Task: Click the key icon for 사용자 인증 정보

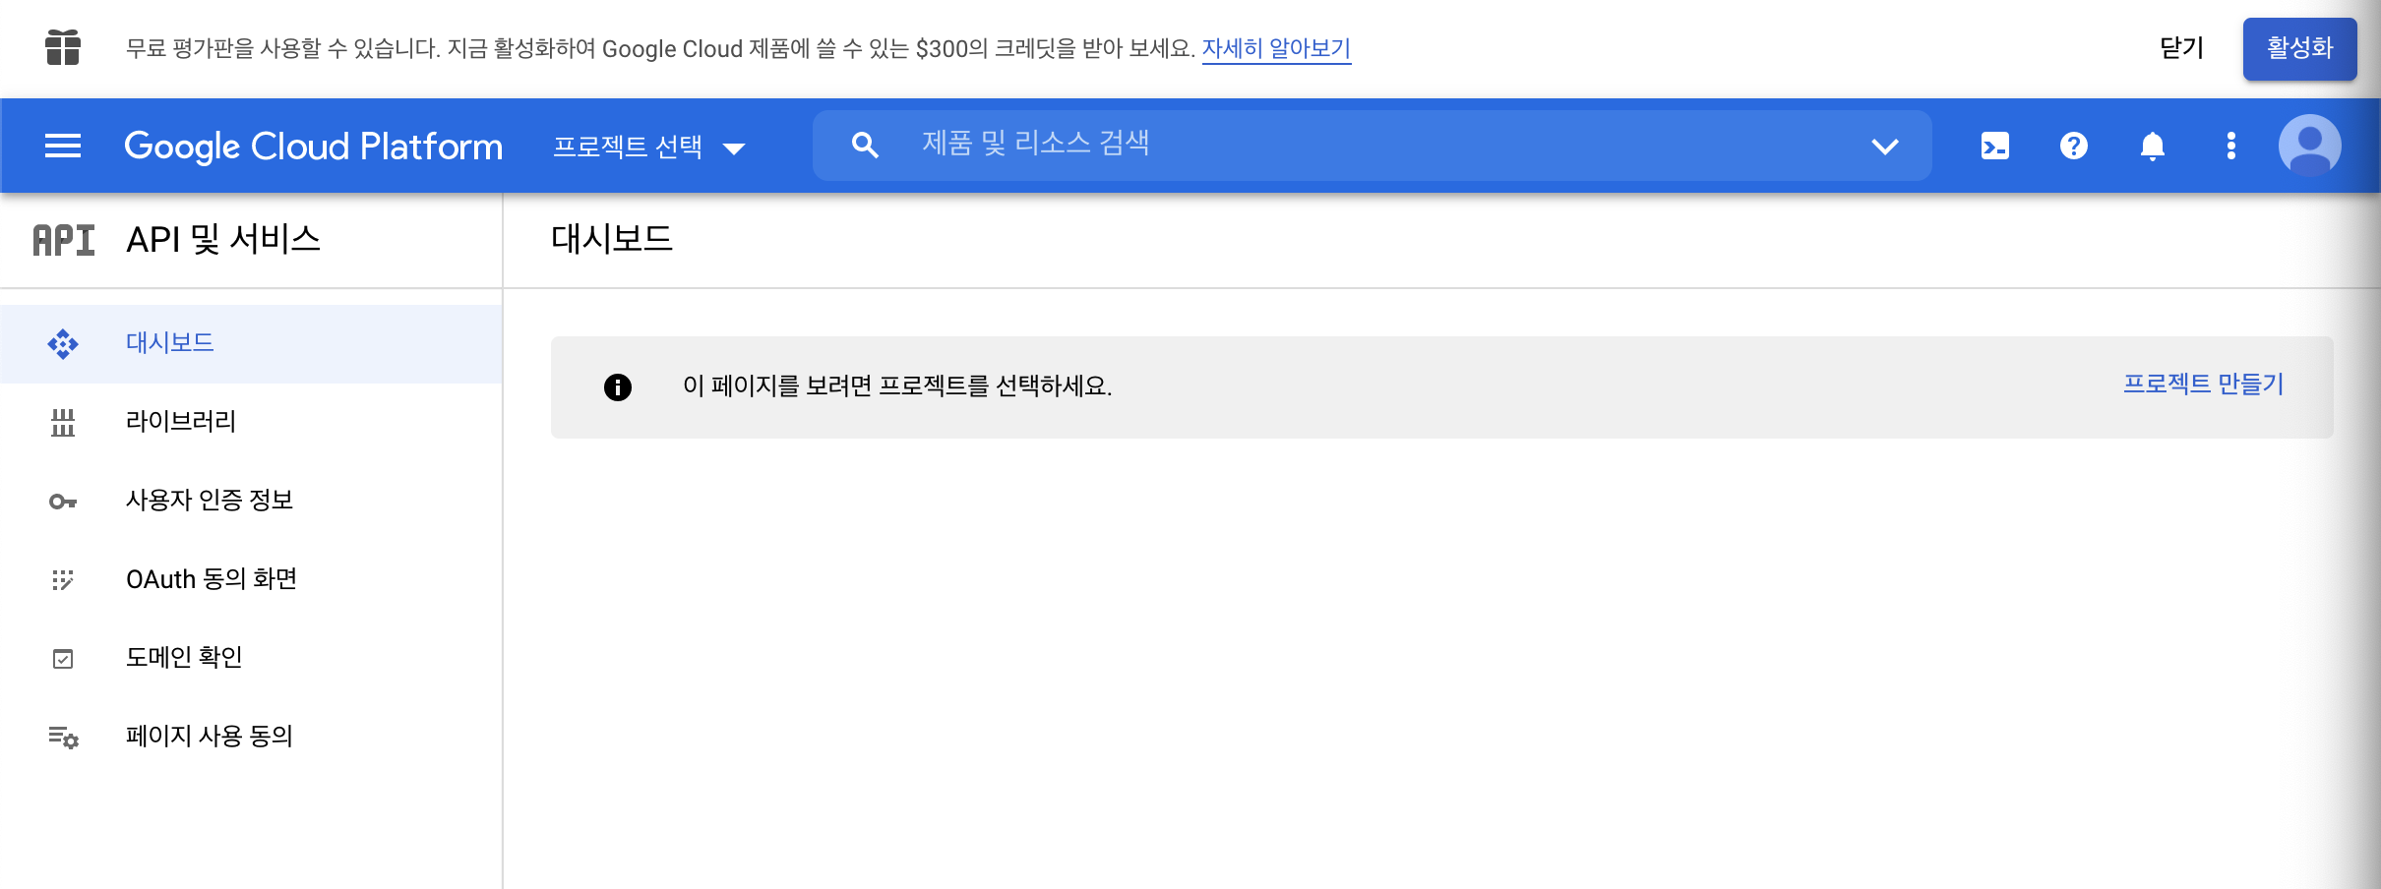Action: 63,502
